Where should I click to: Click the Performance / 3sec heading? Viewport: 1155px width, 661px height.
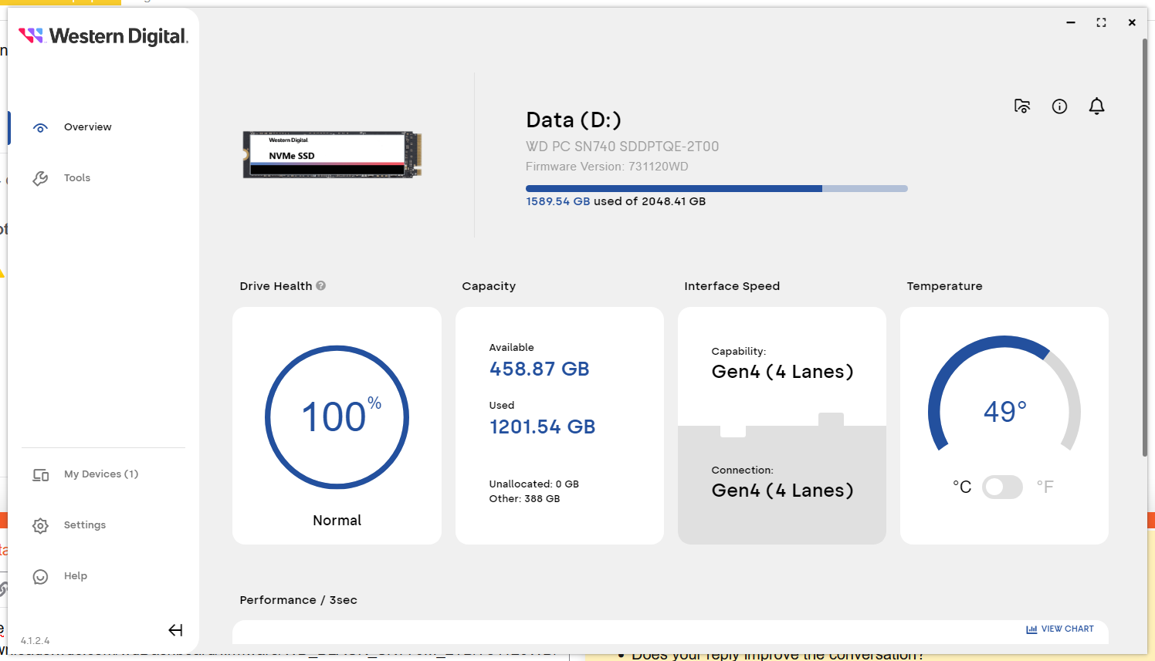[x=298, y=600]
